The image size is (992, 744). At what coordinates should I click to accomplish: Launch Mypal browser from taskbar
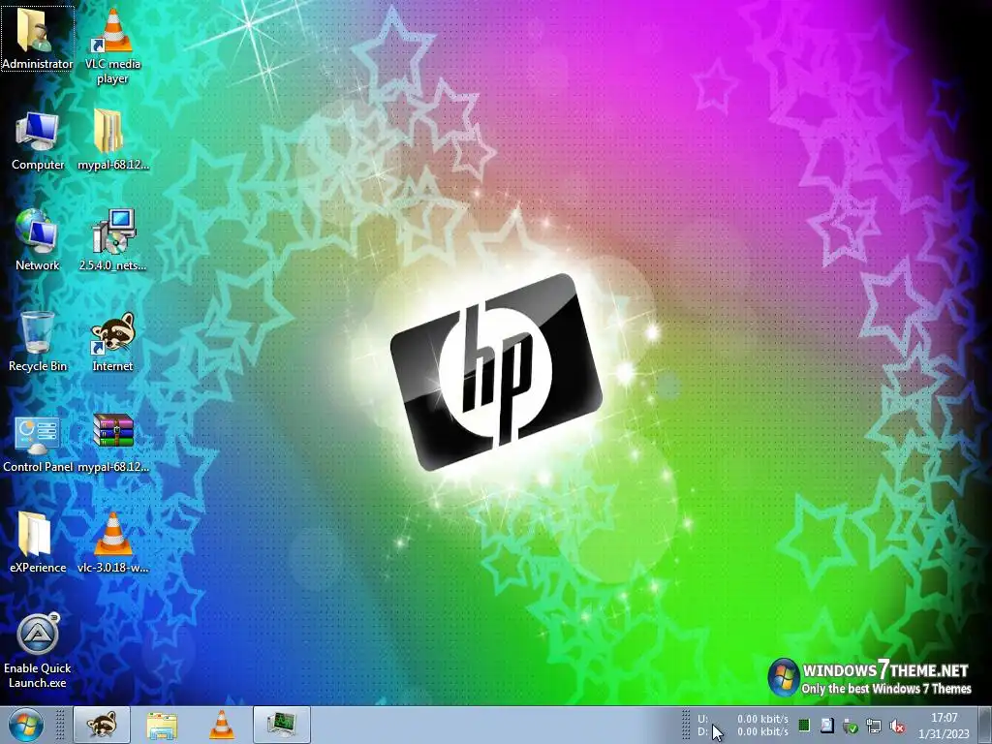pos(102,725)
